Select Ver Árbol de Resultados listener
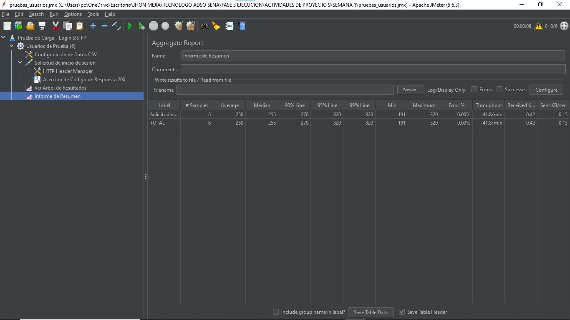Image resolution: width=570 pixels, height=320 pixels. pos(61,88)
